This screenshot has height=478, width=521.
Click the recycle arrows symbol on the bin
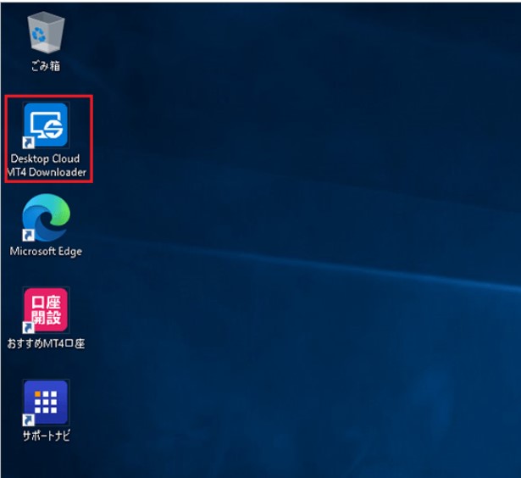40,36
